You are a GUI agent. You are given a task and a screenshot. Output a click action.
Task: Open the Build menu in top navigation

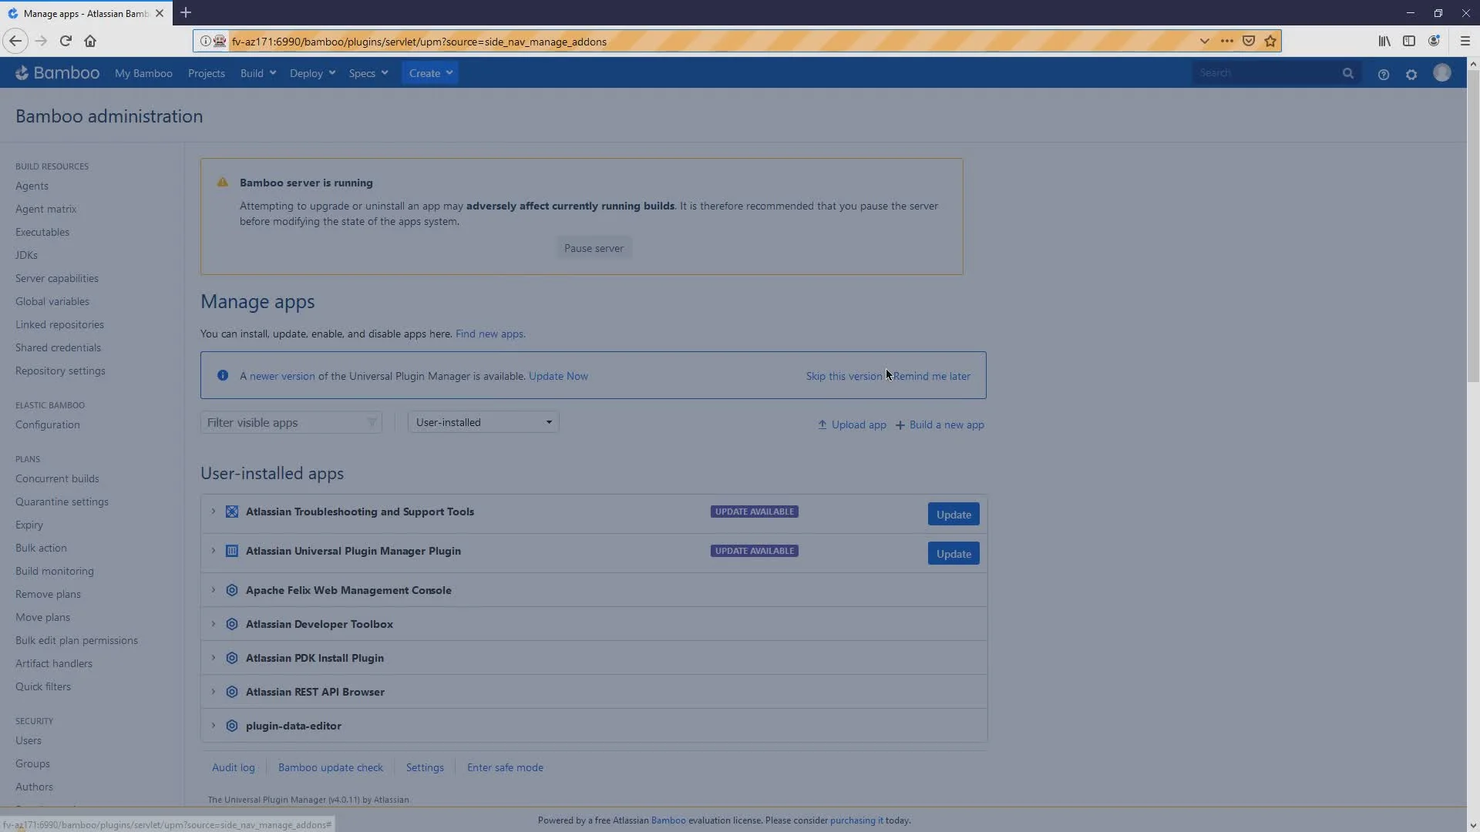pos(257,72)
